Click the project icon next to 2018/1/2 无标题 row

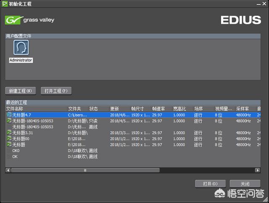point(9,145)
